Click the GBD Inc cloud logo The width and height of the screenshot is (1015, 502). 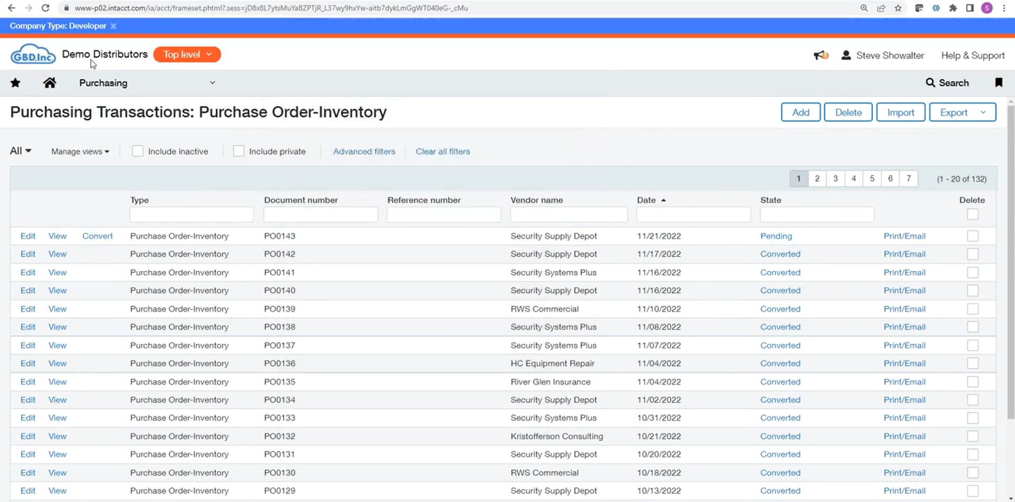33,54
